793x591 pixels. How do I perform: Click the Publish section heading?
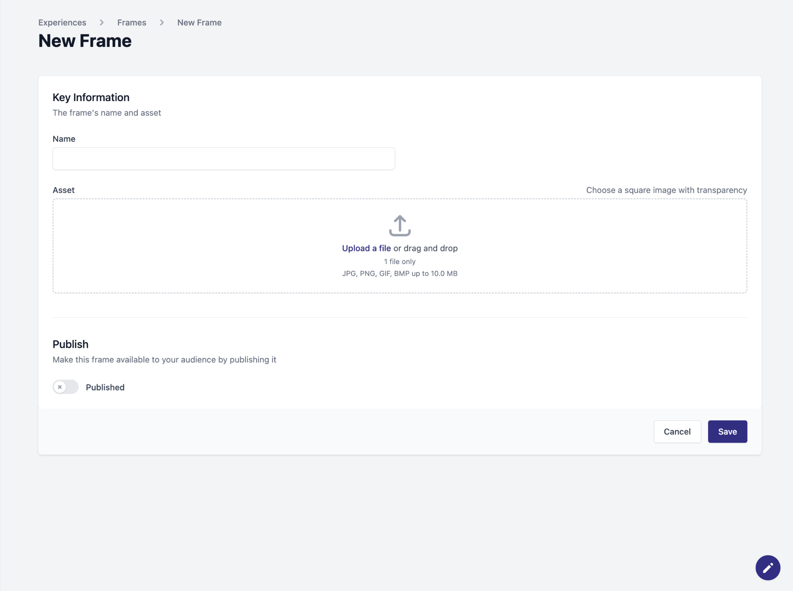click(70, 344)
